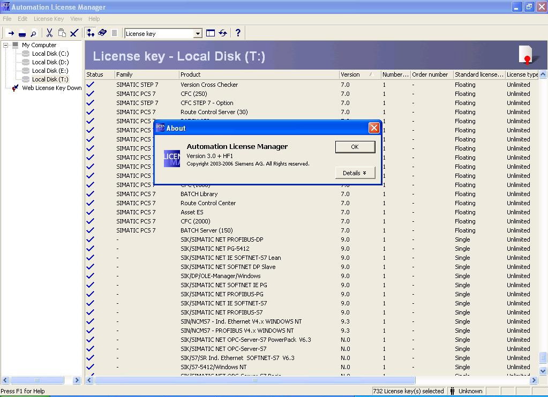
Task: Click the offline transfer disk toolbar icon
Action: [22, 34]
